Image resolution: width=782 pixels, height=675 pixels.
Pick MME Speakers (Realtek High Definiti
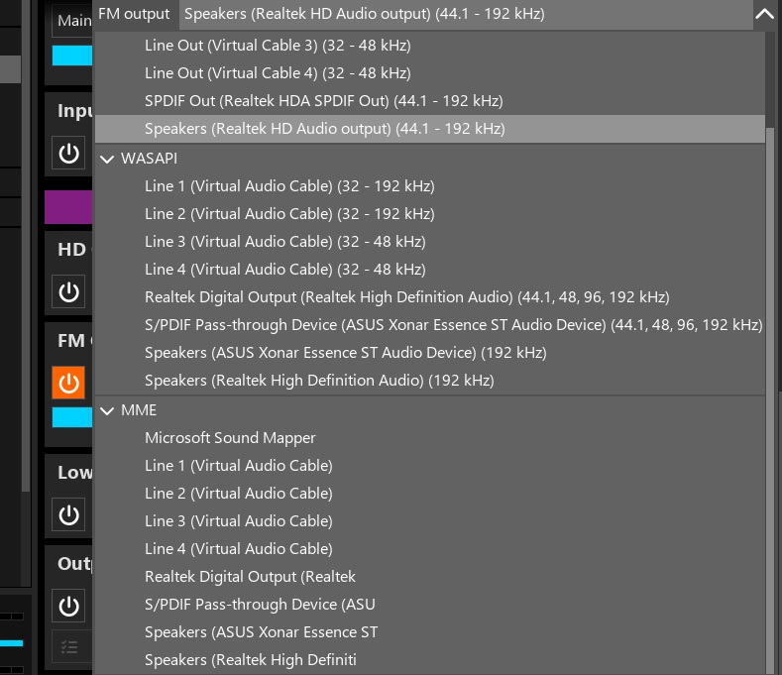(430, 660)
